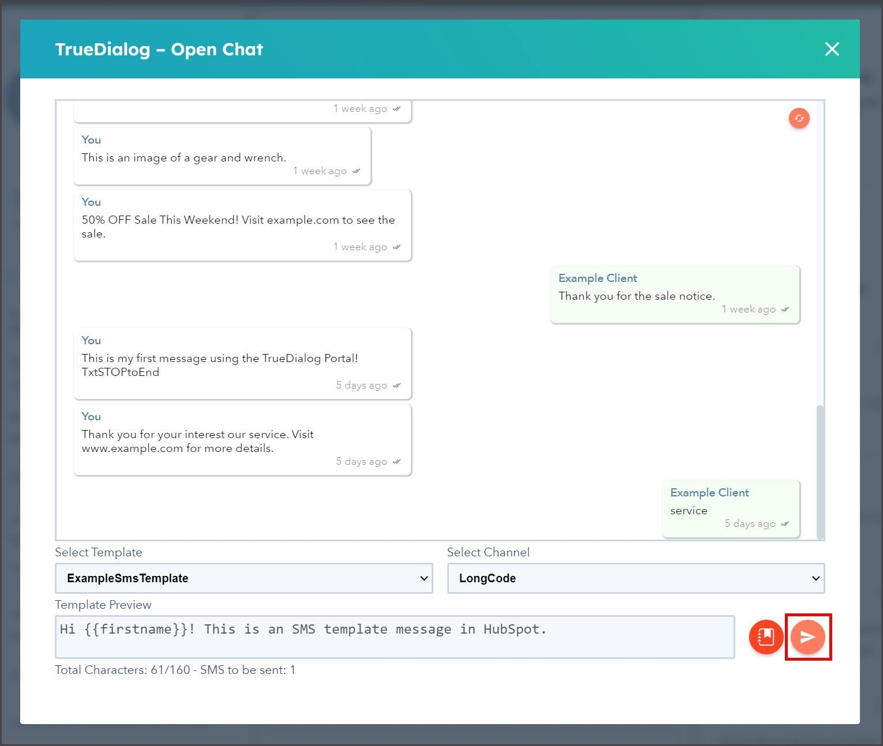Click checkmark icon on 'service' message
This screenshot has height=746, width=883.
coord(785,524)
